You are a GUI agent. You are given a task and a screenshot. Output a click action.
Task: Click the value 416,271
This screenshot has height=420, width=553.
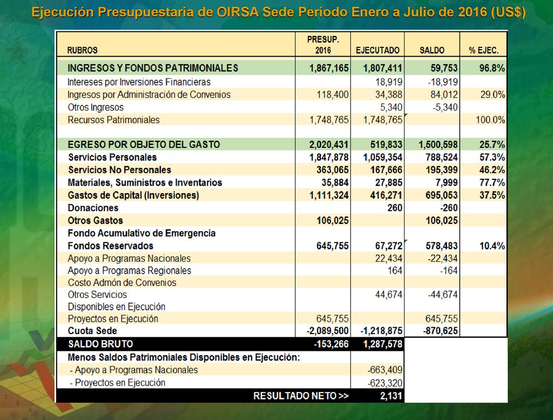coord(386,195)
